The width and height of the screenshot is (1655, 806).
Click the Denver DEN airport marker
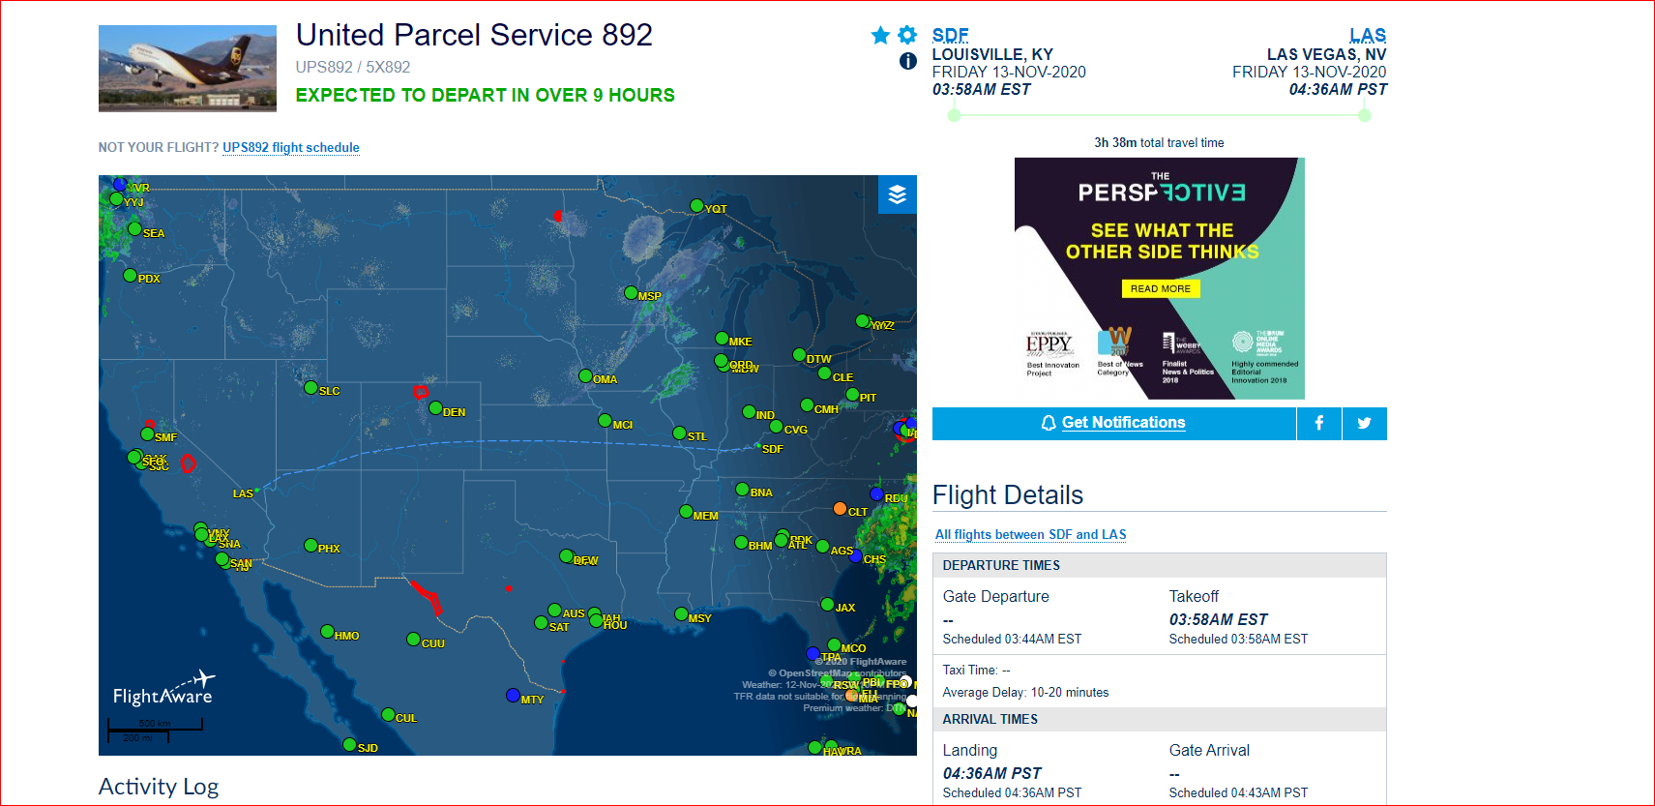coord(436,408)
